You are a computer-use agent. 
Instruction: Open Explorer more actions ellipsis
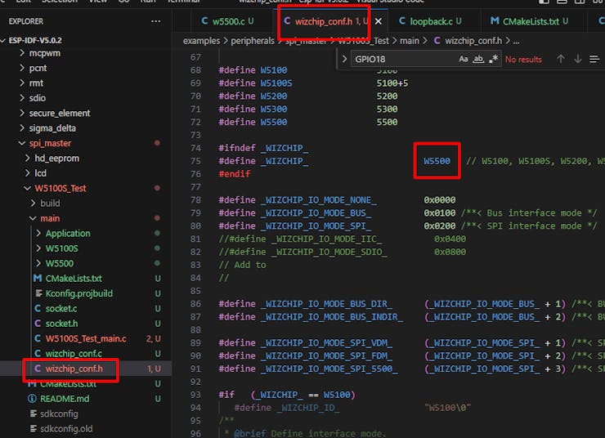point(156,21)
